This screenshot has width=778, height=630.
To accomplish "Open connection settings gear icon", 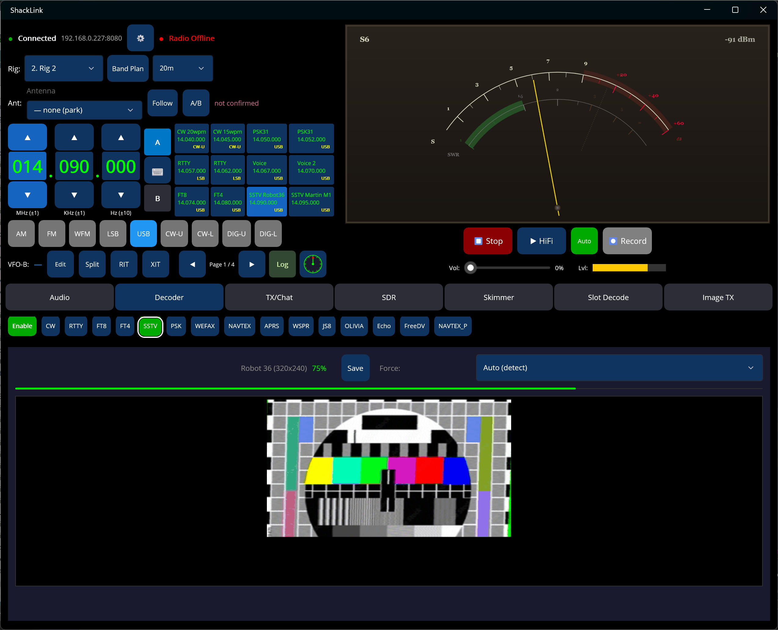I will point(140,38).
